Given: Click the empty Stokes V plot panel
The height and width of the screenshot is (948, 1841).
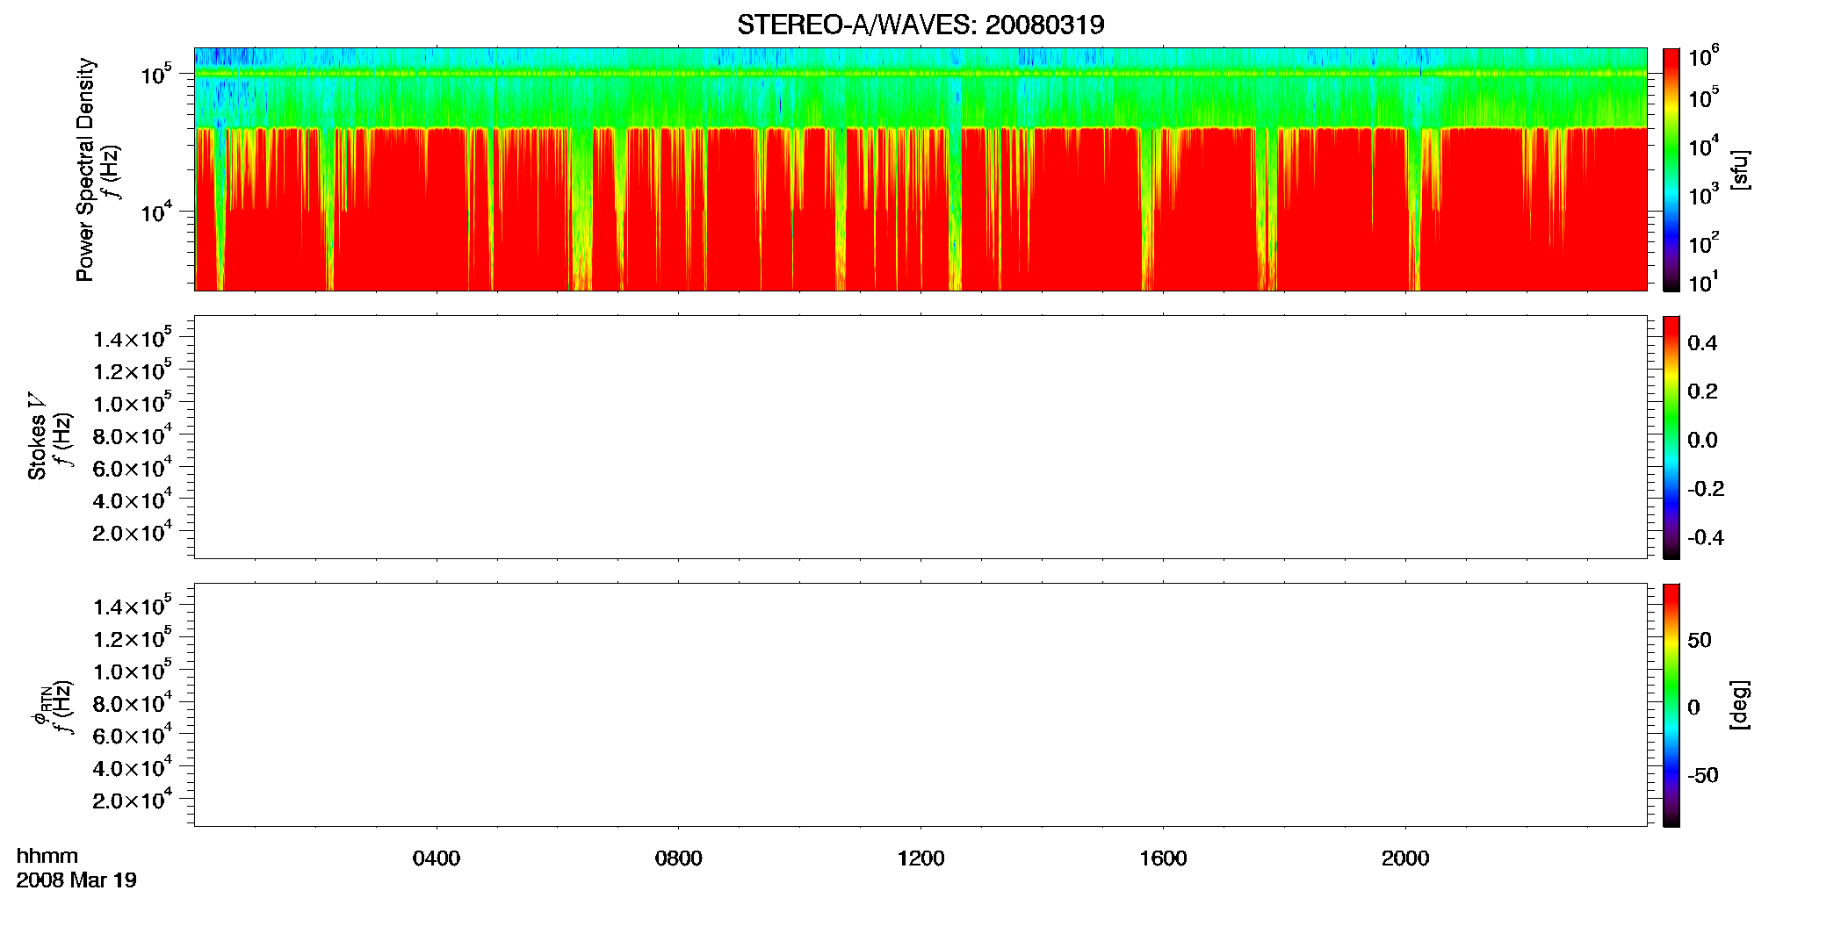Looking at the screenshot, I should (x=920, y=437).
